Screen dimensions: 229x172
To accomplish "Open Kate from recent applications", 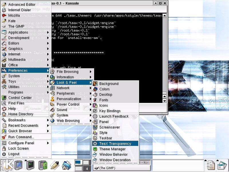I will [x=25, y=21].
